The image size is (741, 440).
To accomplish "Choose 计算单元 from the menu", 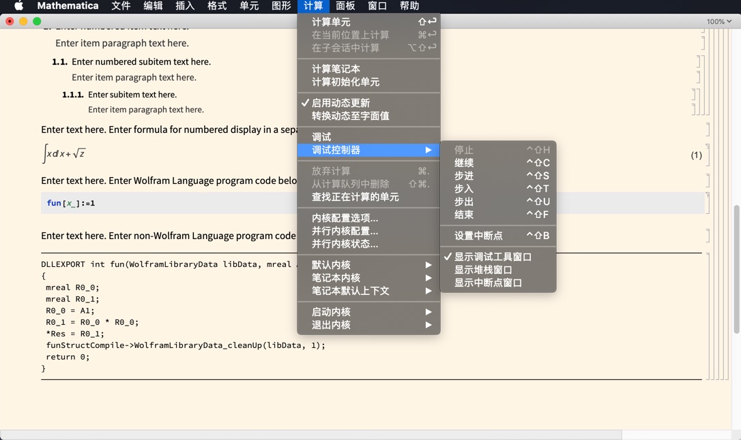I will click(x=368, y=22).
